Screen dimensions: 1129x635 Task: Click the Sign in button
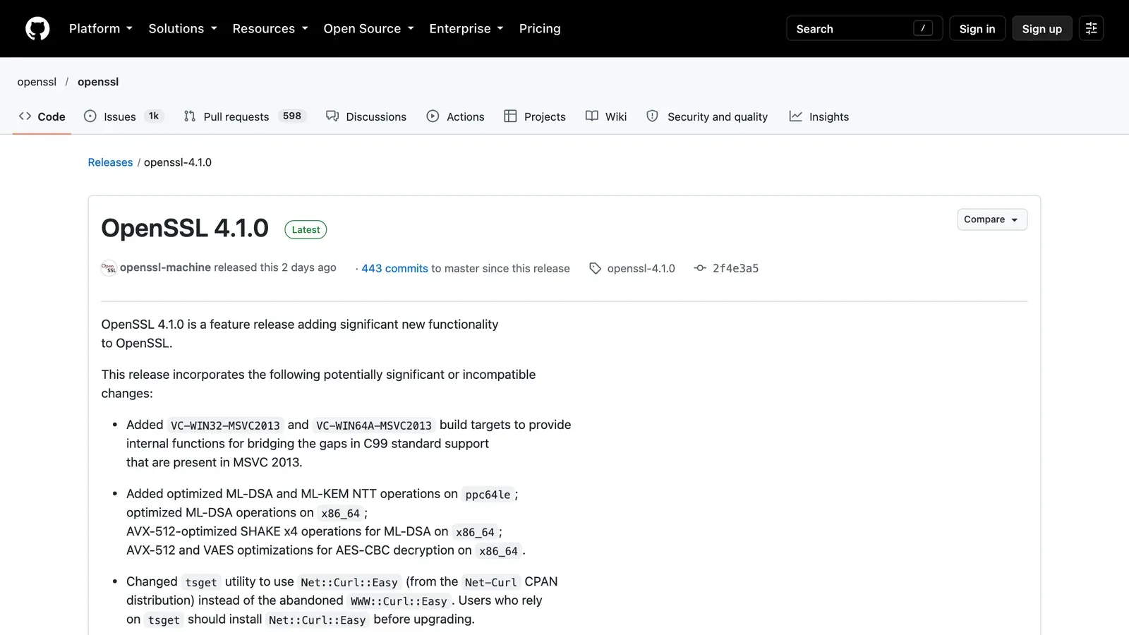click(x=977, y=29)
